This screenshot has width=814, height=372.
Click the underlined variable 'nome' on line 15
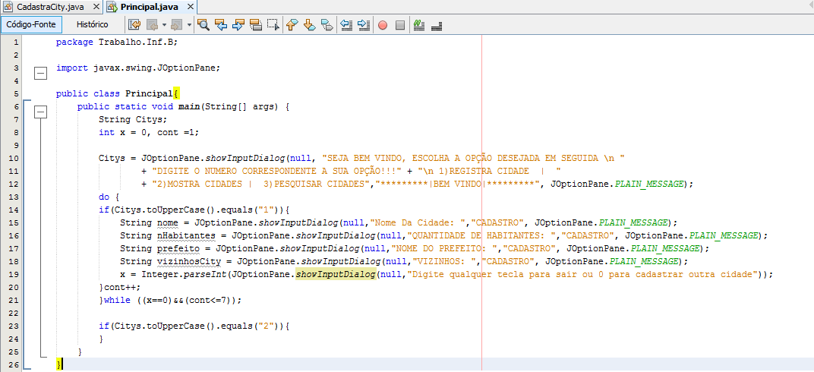click(x=167, y=223)
